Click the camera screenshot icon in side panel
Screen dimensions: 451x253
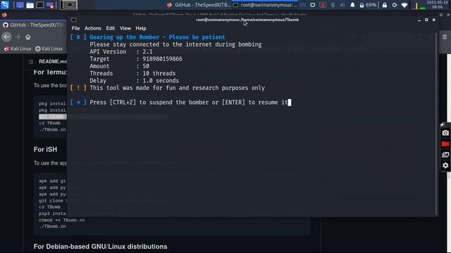445,133
